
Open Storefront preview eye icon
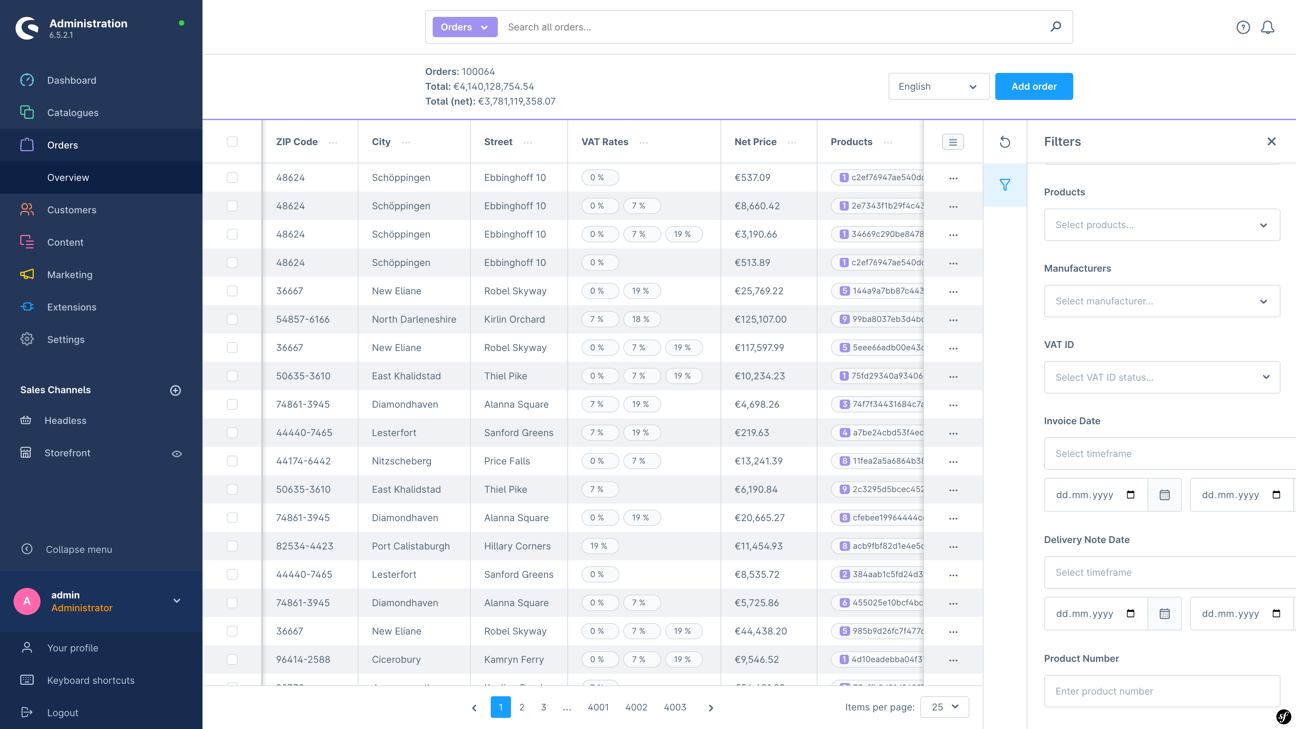177,454
